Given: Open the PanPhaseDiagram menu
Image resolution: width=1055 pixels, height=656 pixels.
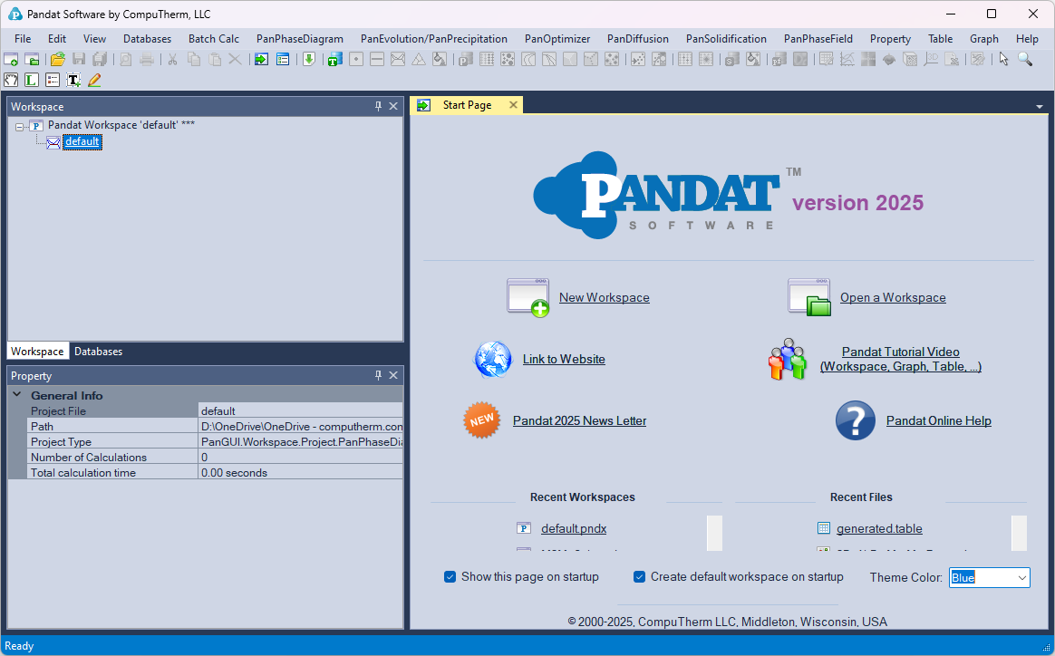Looking at the screenshot, I should (x=299, y=39).
